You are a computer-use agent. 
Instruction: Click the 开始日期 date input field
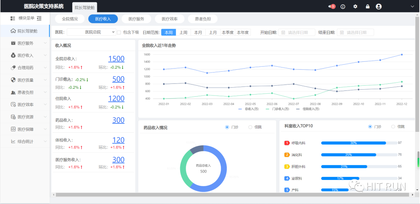(297, 33)
